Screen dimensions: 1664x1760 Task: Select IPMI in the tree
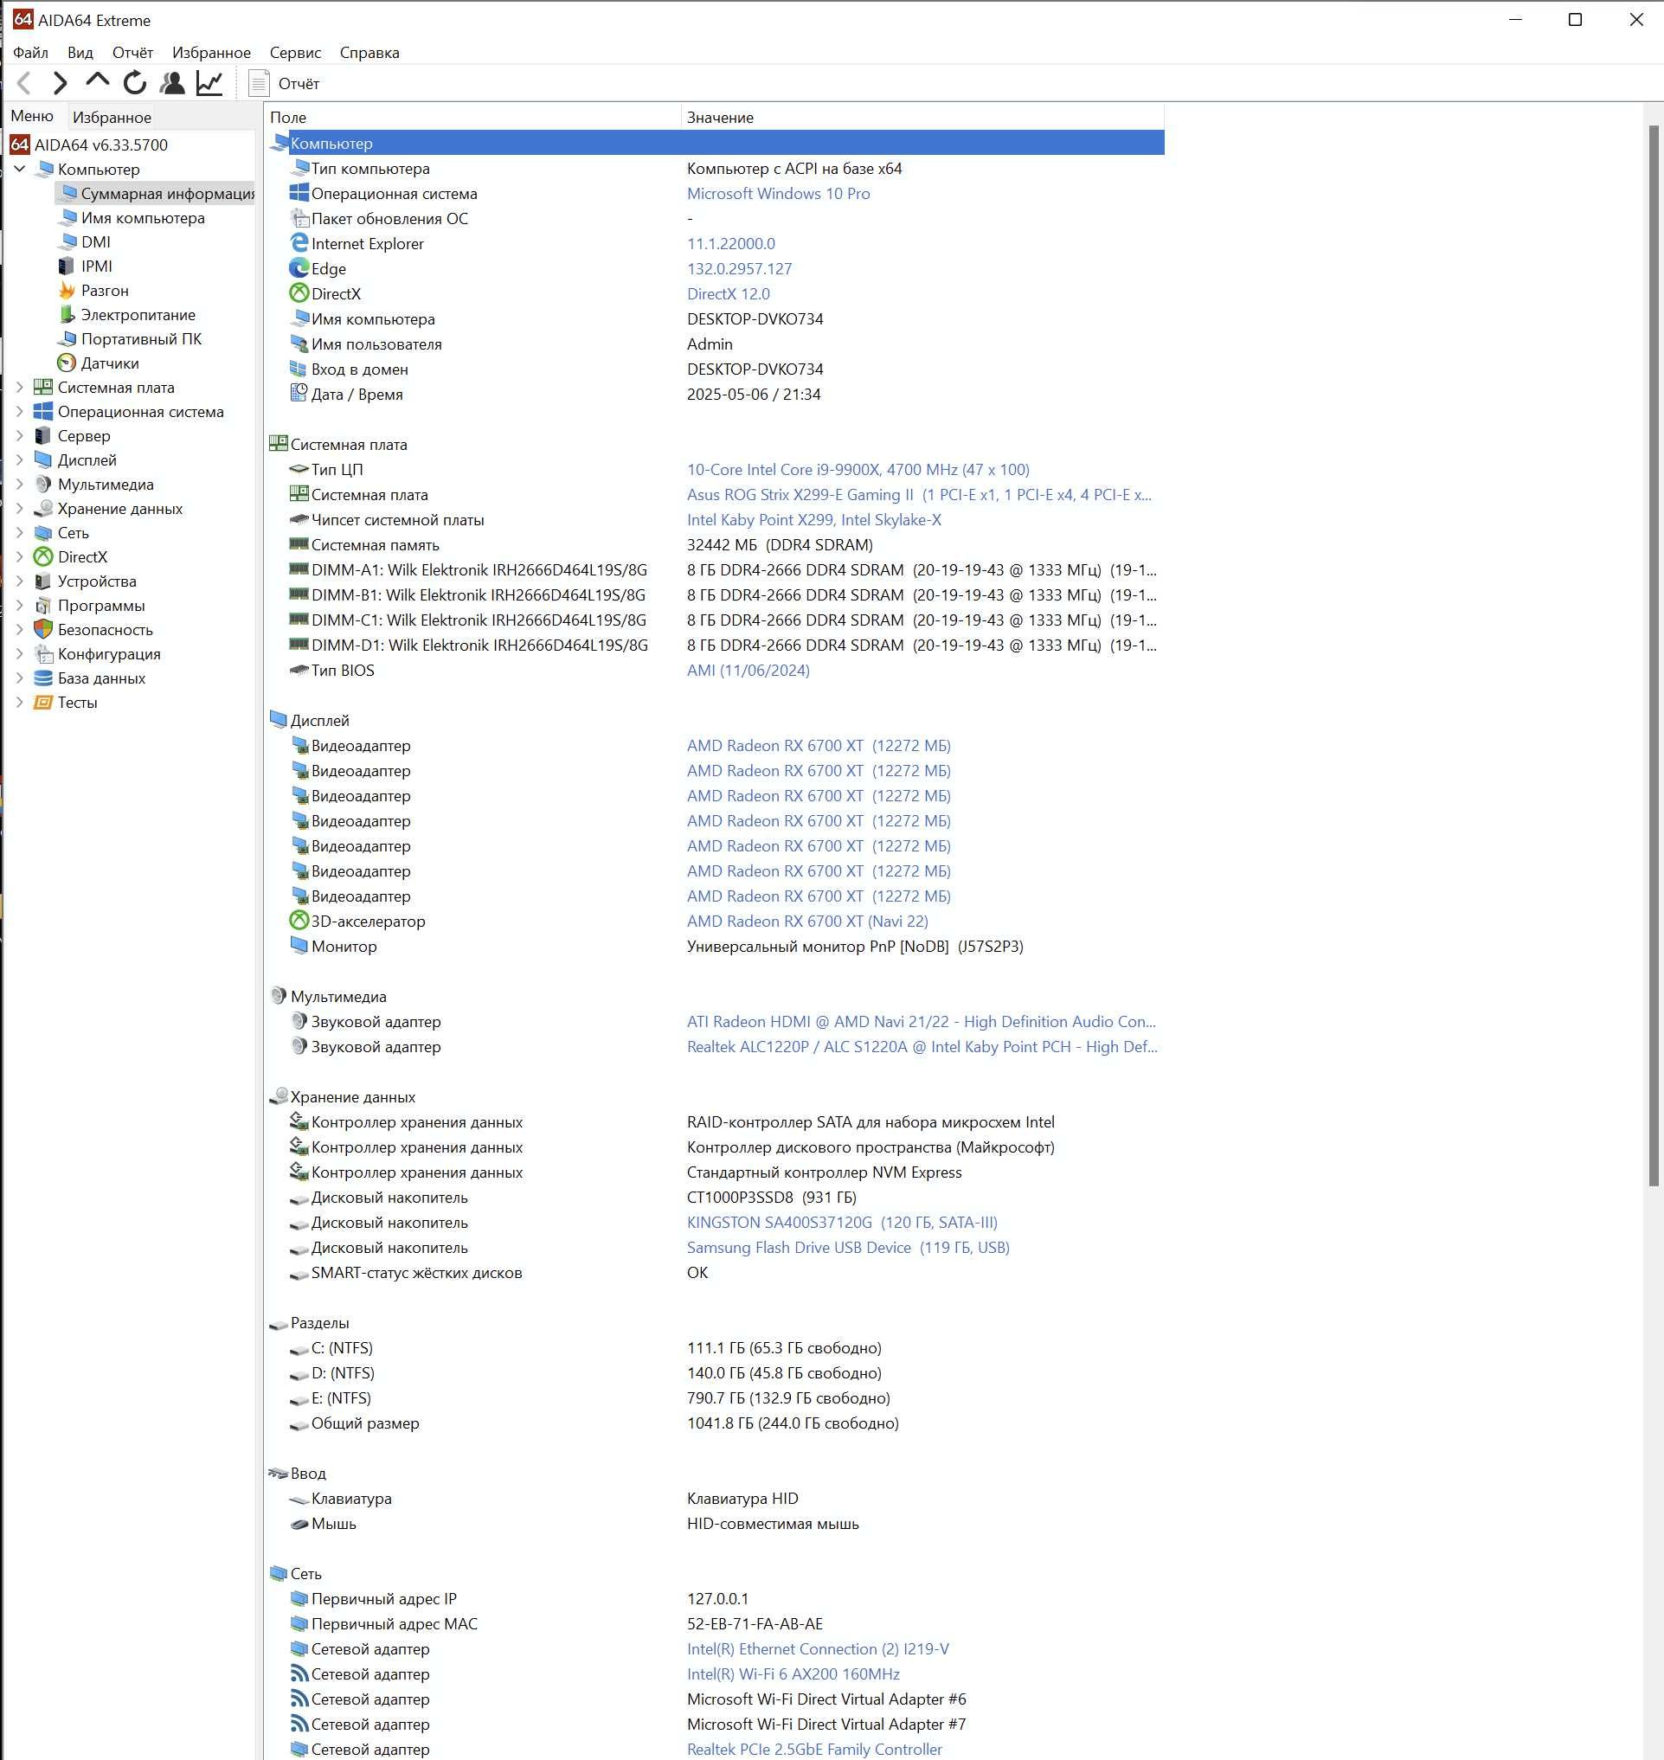tap(97, 267)
